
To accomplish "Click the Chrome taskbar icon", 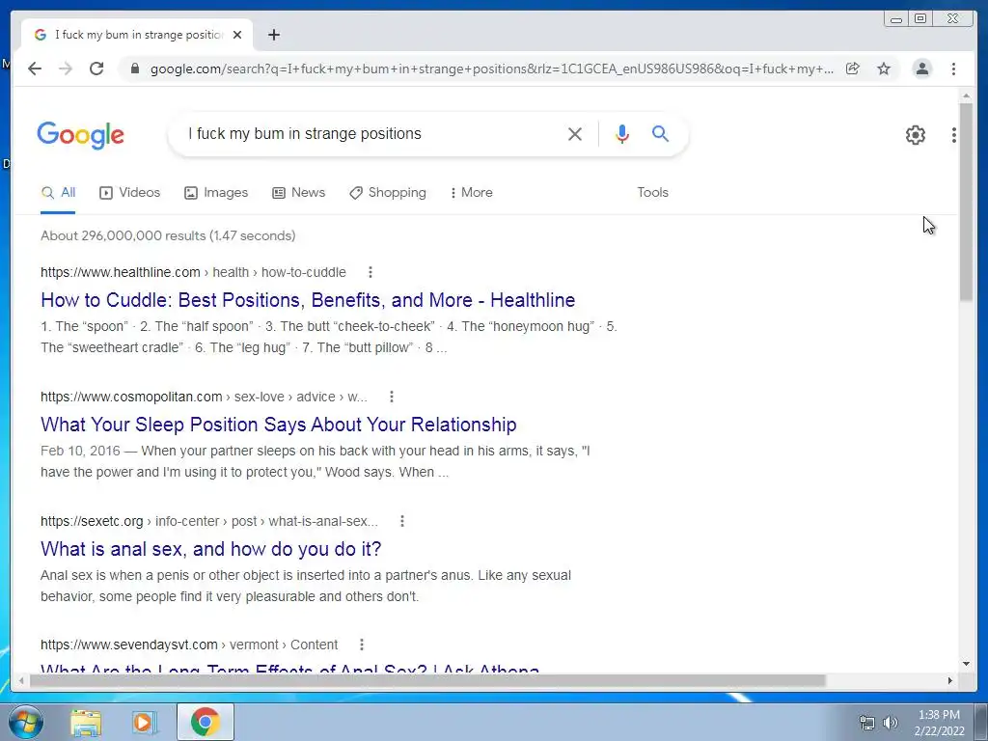I will click(x=206, y=722).
